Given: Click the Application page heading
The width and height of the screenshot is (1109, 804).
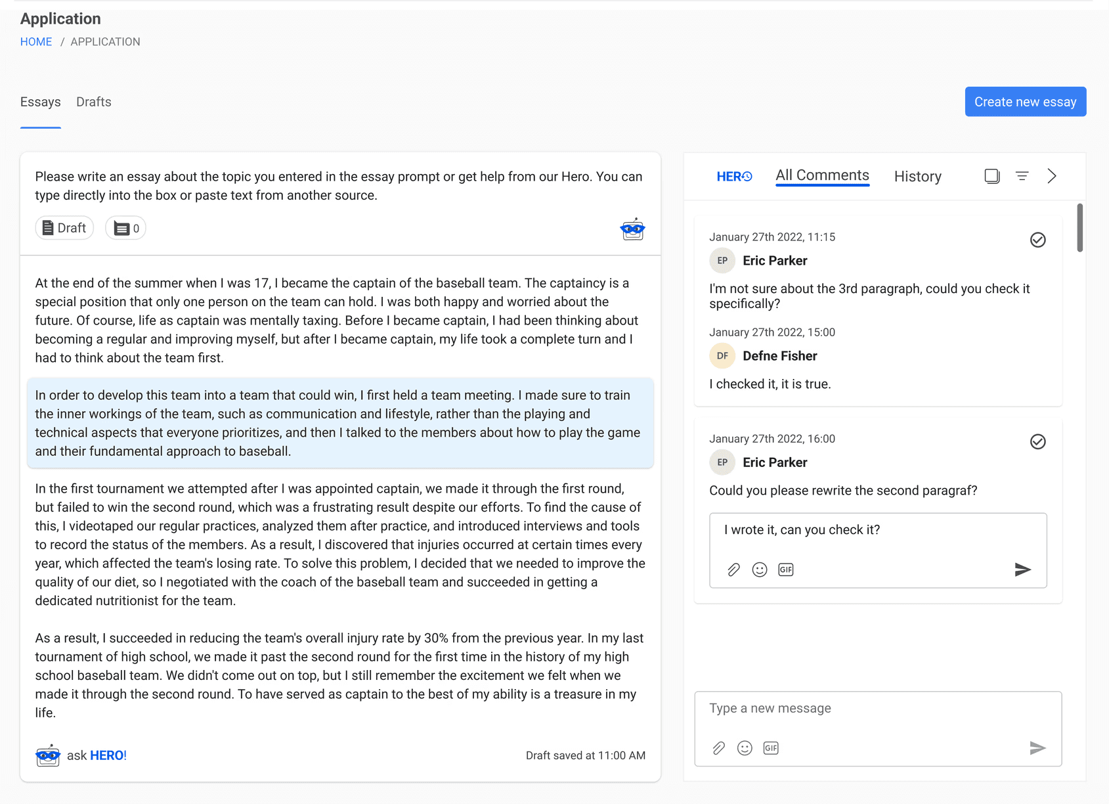Looking at the screenshot, I should click(x=60, y=18).
